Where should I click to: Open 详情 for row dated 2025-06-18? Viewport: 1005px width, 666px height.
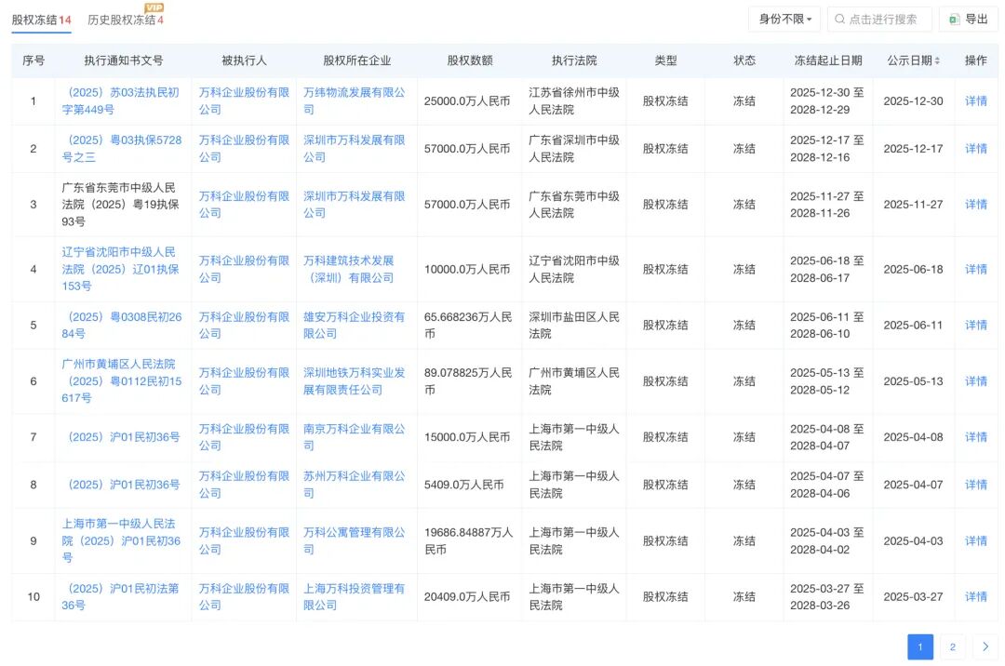click(975, 269)
